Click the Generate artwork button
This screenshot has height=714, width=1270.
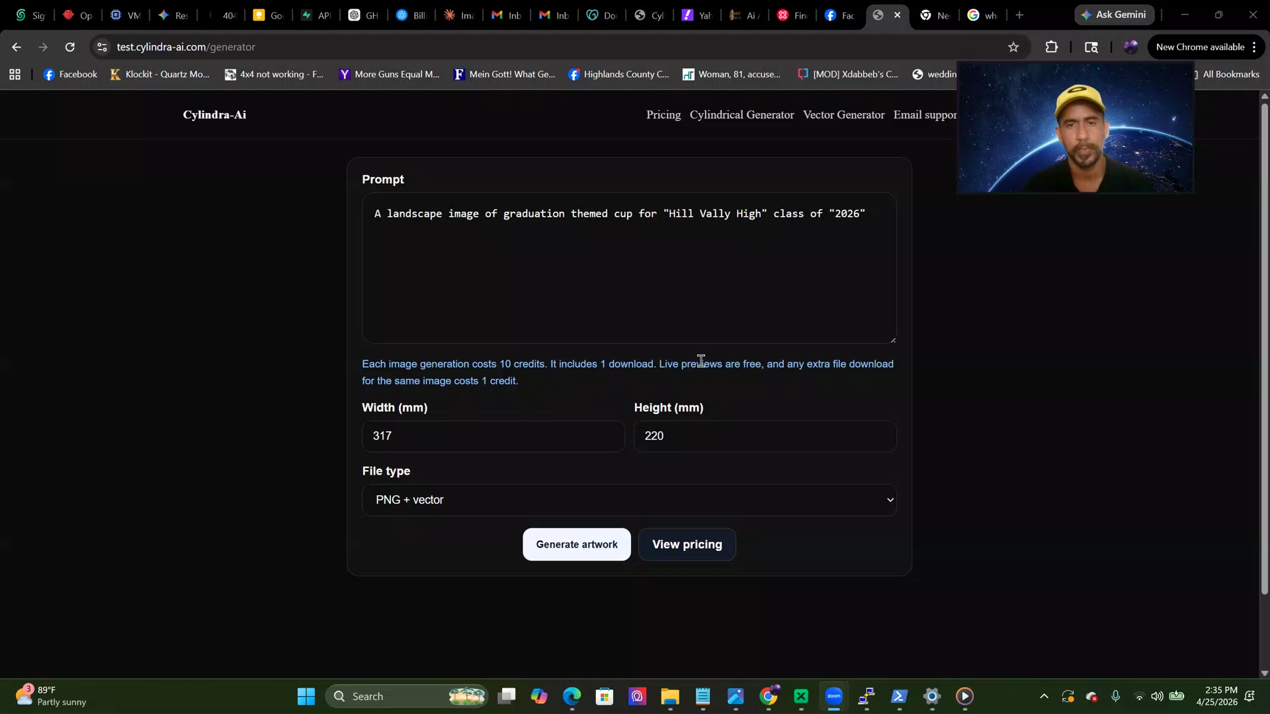click(x=577, y=544)
